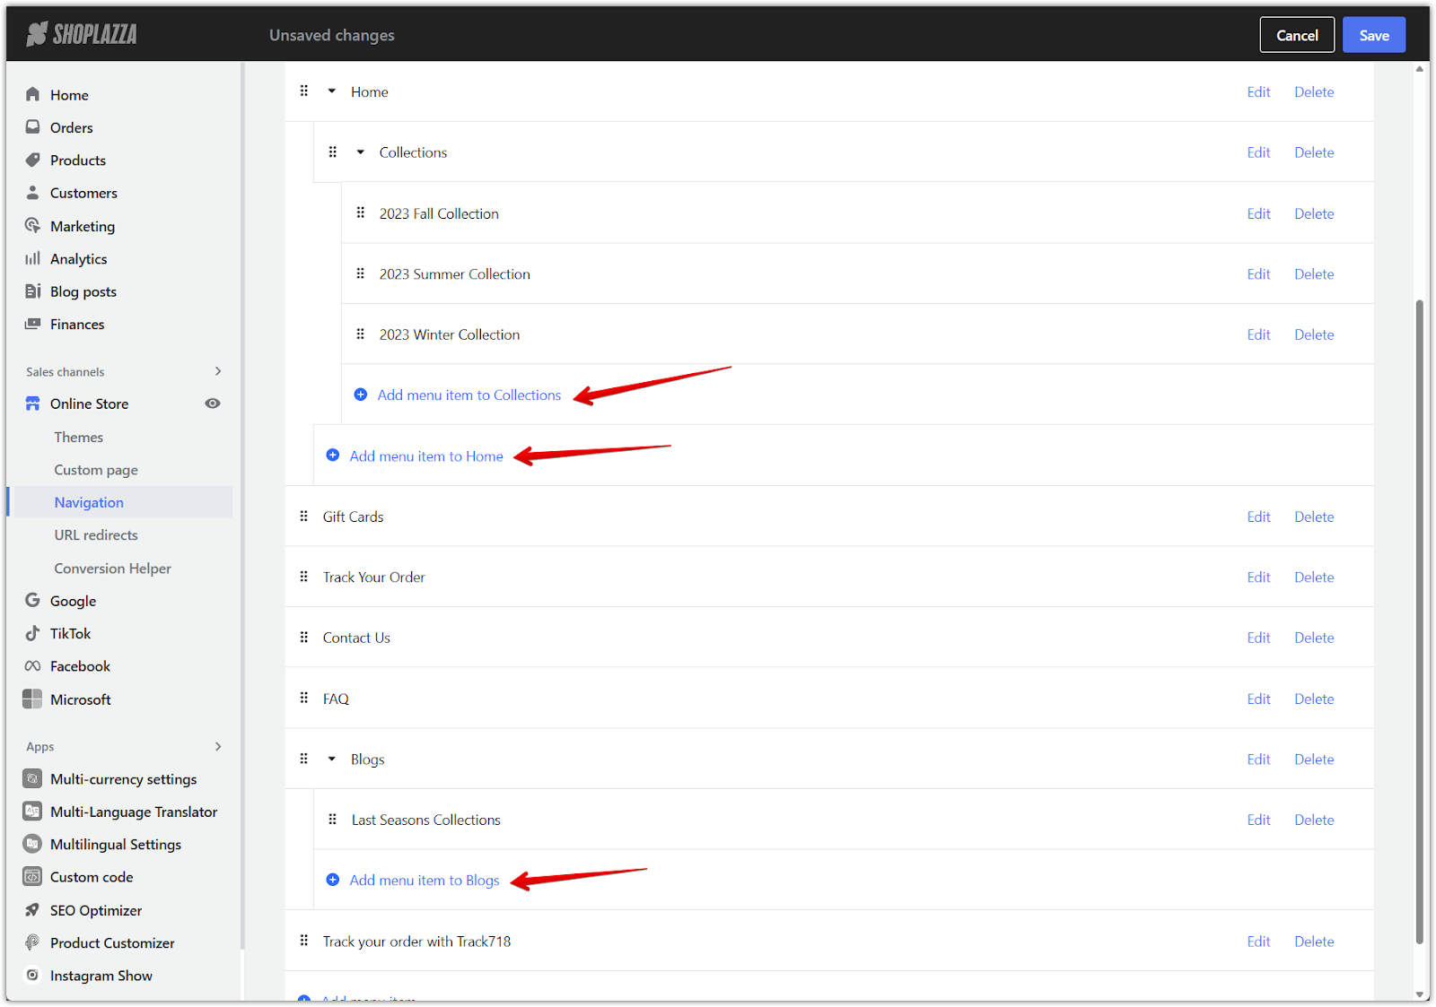Click the Multilingual Settings app icon
1436x1007 pixels.
tap(32, 844)
